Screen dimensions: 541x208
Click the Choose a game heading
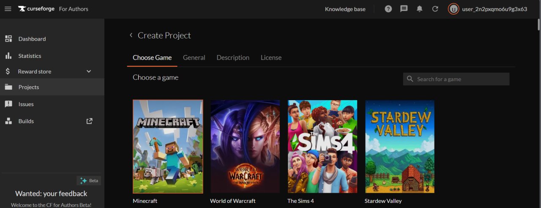(x=156, y=77)
